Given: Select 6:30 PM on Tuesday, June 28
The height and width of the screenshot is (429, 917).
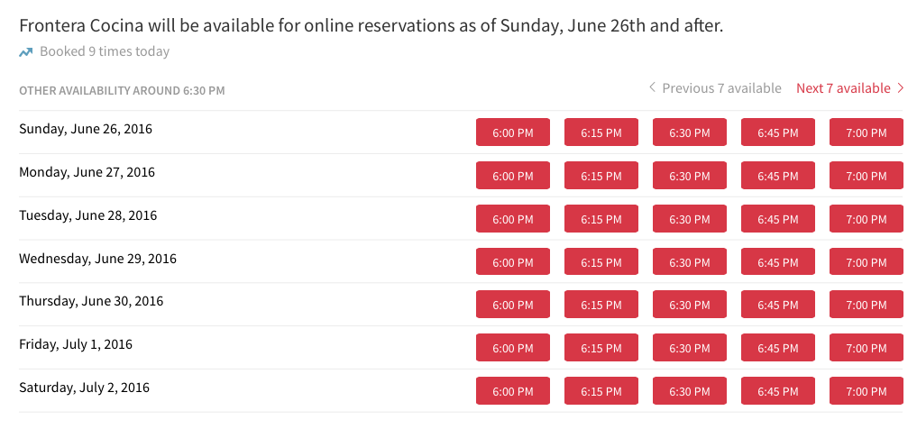Looking at the screenshot, I should [x=689, y=219].
